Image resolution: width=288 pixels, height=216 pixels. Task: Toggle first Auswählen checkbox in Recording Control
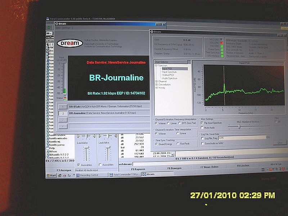[x=78, y=165]
